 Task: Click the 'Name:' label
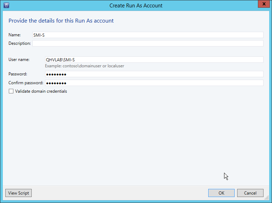[x=14, y=35]
